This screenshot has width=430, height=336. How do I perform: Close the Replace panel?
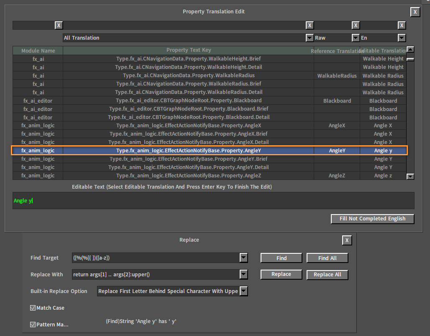point(347,240)
